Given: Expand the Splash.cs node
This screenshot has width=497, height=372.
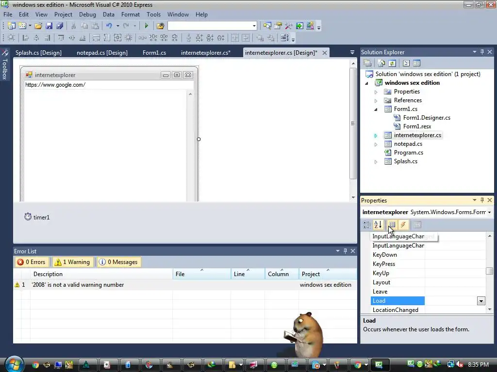Looking at the screenshot, I should pos(376,162).
